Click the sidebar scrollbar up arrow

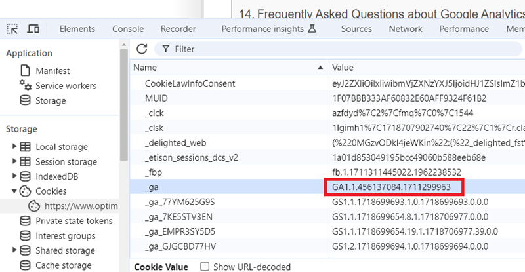pyautogui.click(x=124, y=45)
